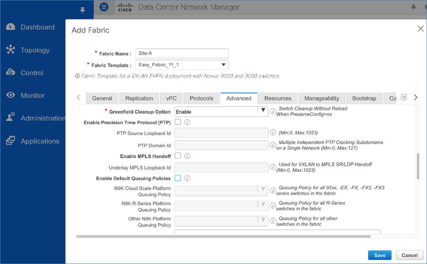Click the PTP Source Loopback Id field
This screenshot has width=427, height=264.
pos(221,133)
